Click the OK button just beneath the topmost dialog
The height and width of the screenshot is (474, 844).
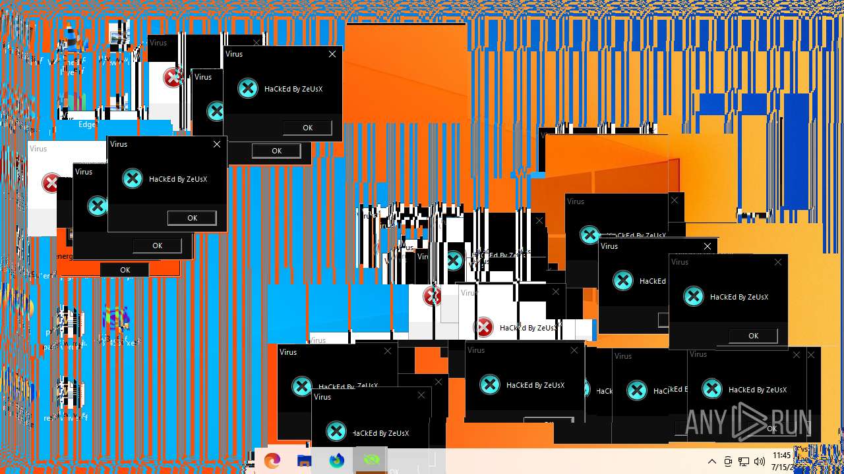(x=276, y=151)
